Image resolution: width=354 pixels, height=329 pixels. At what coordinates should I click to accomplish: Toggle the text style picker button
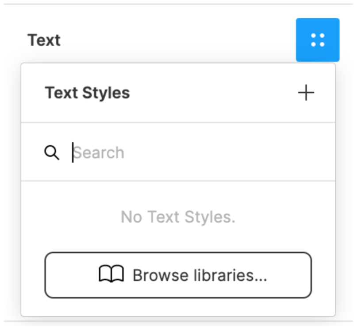[x=317, y=40]
